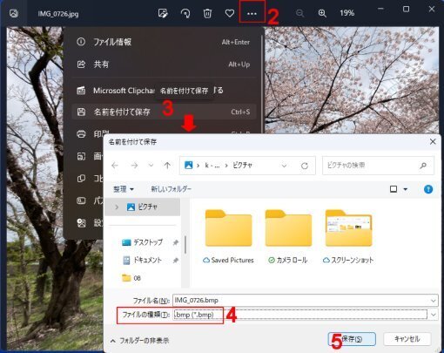Screen dimensions: 444x353
Task: Go up one folder level arrow
Action: click(x=167, y=166)
